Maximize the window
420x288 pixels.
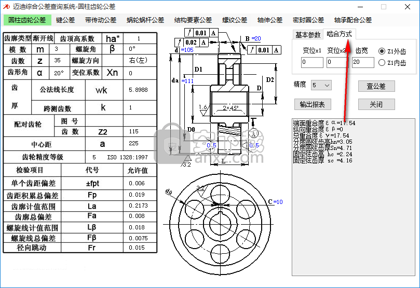(384, 7)
